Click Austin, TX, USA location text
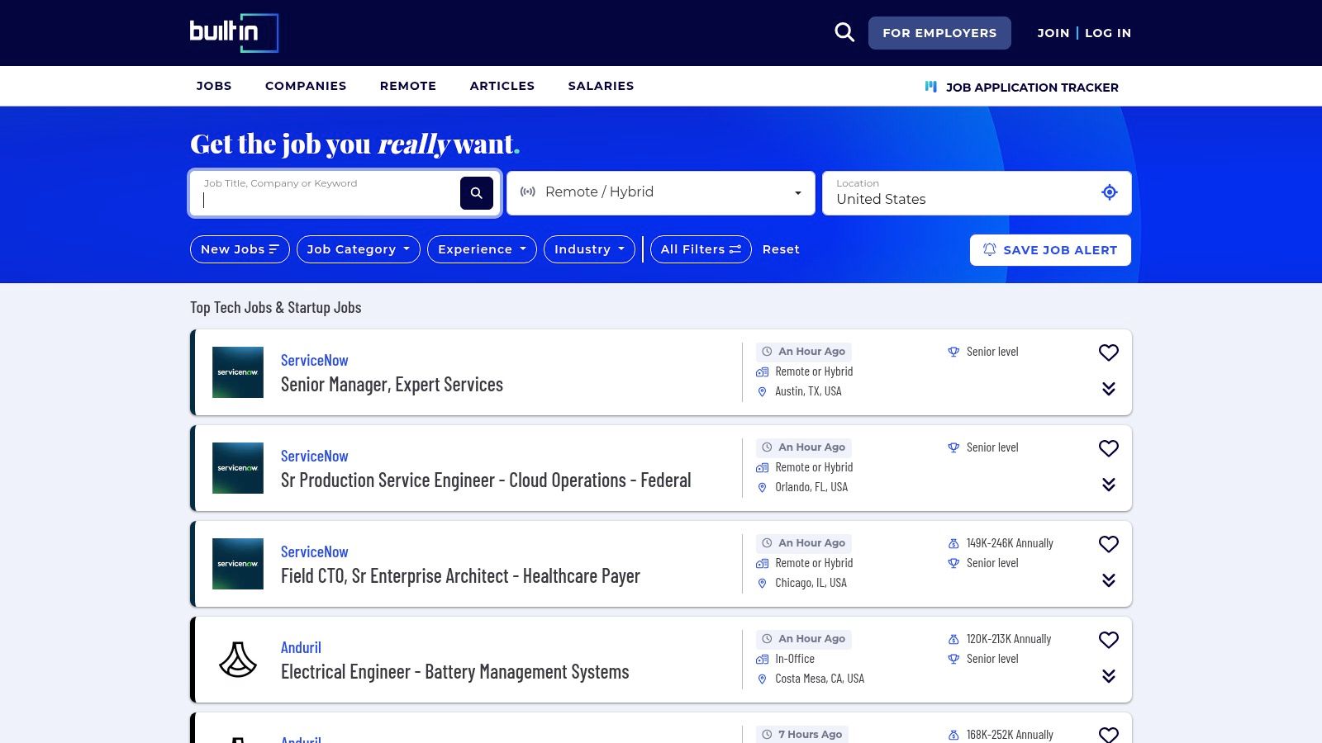The image size is (1322, 743). pyautogui.click(x=808, y=391)
